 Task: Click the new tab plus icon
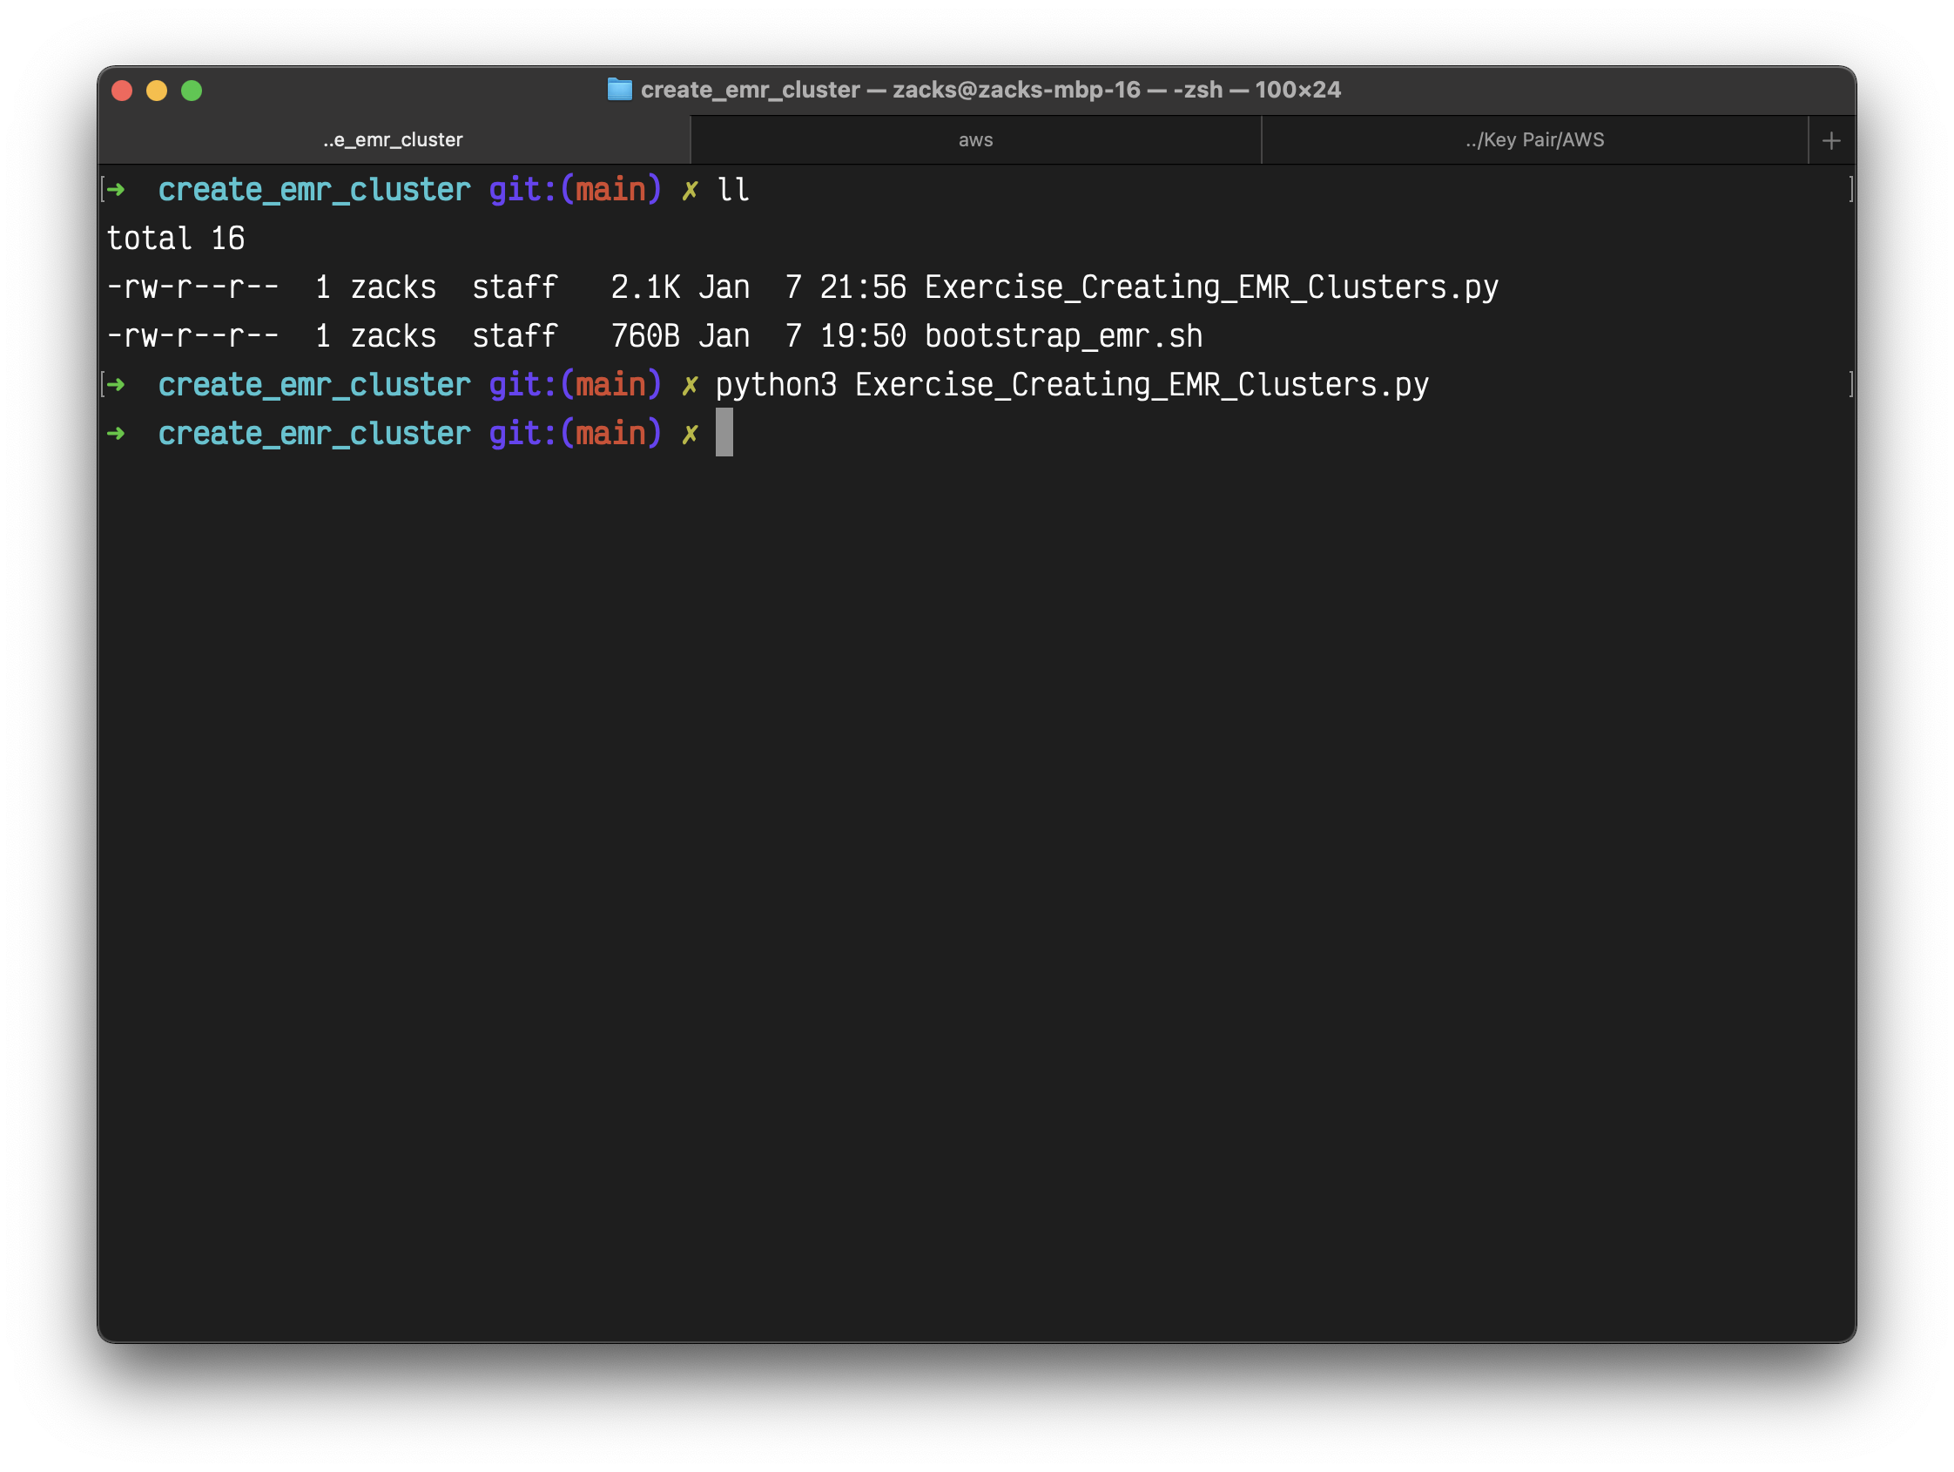tap(1830, 140)
